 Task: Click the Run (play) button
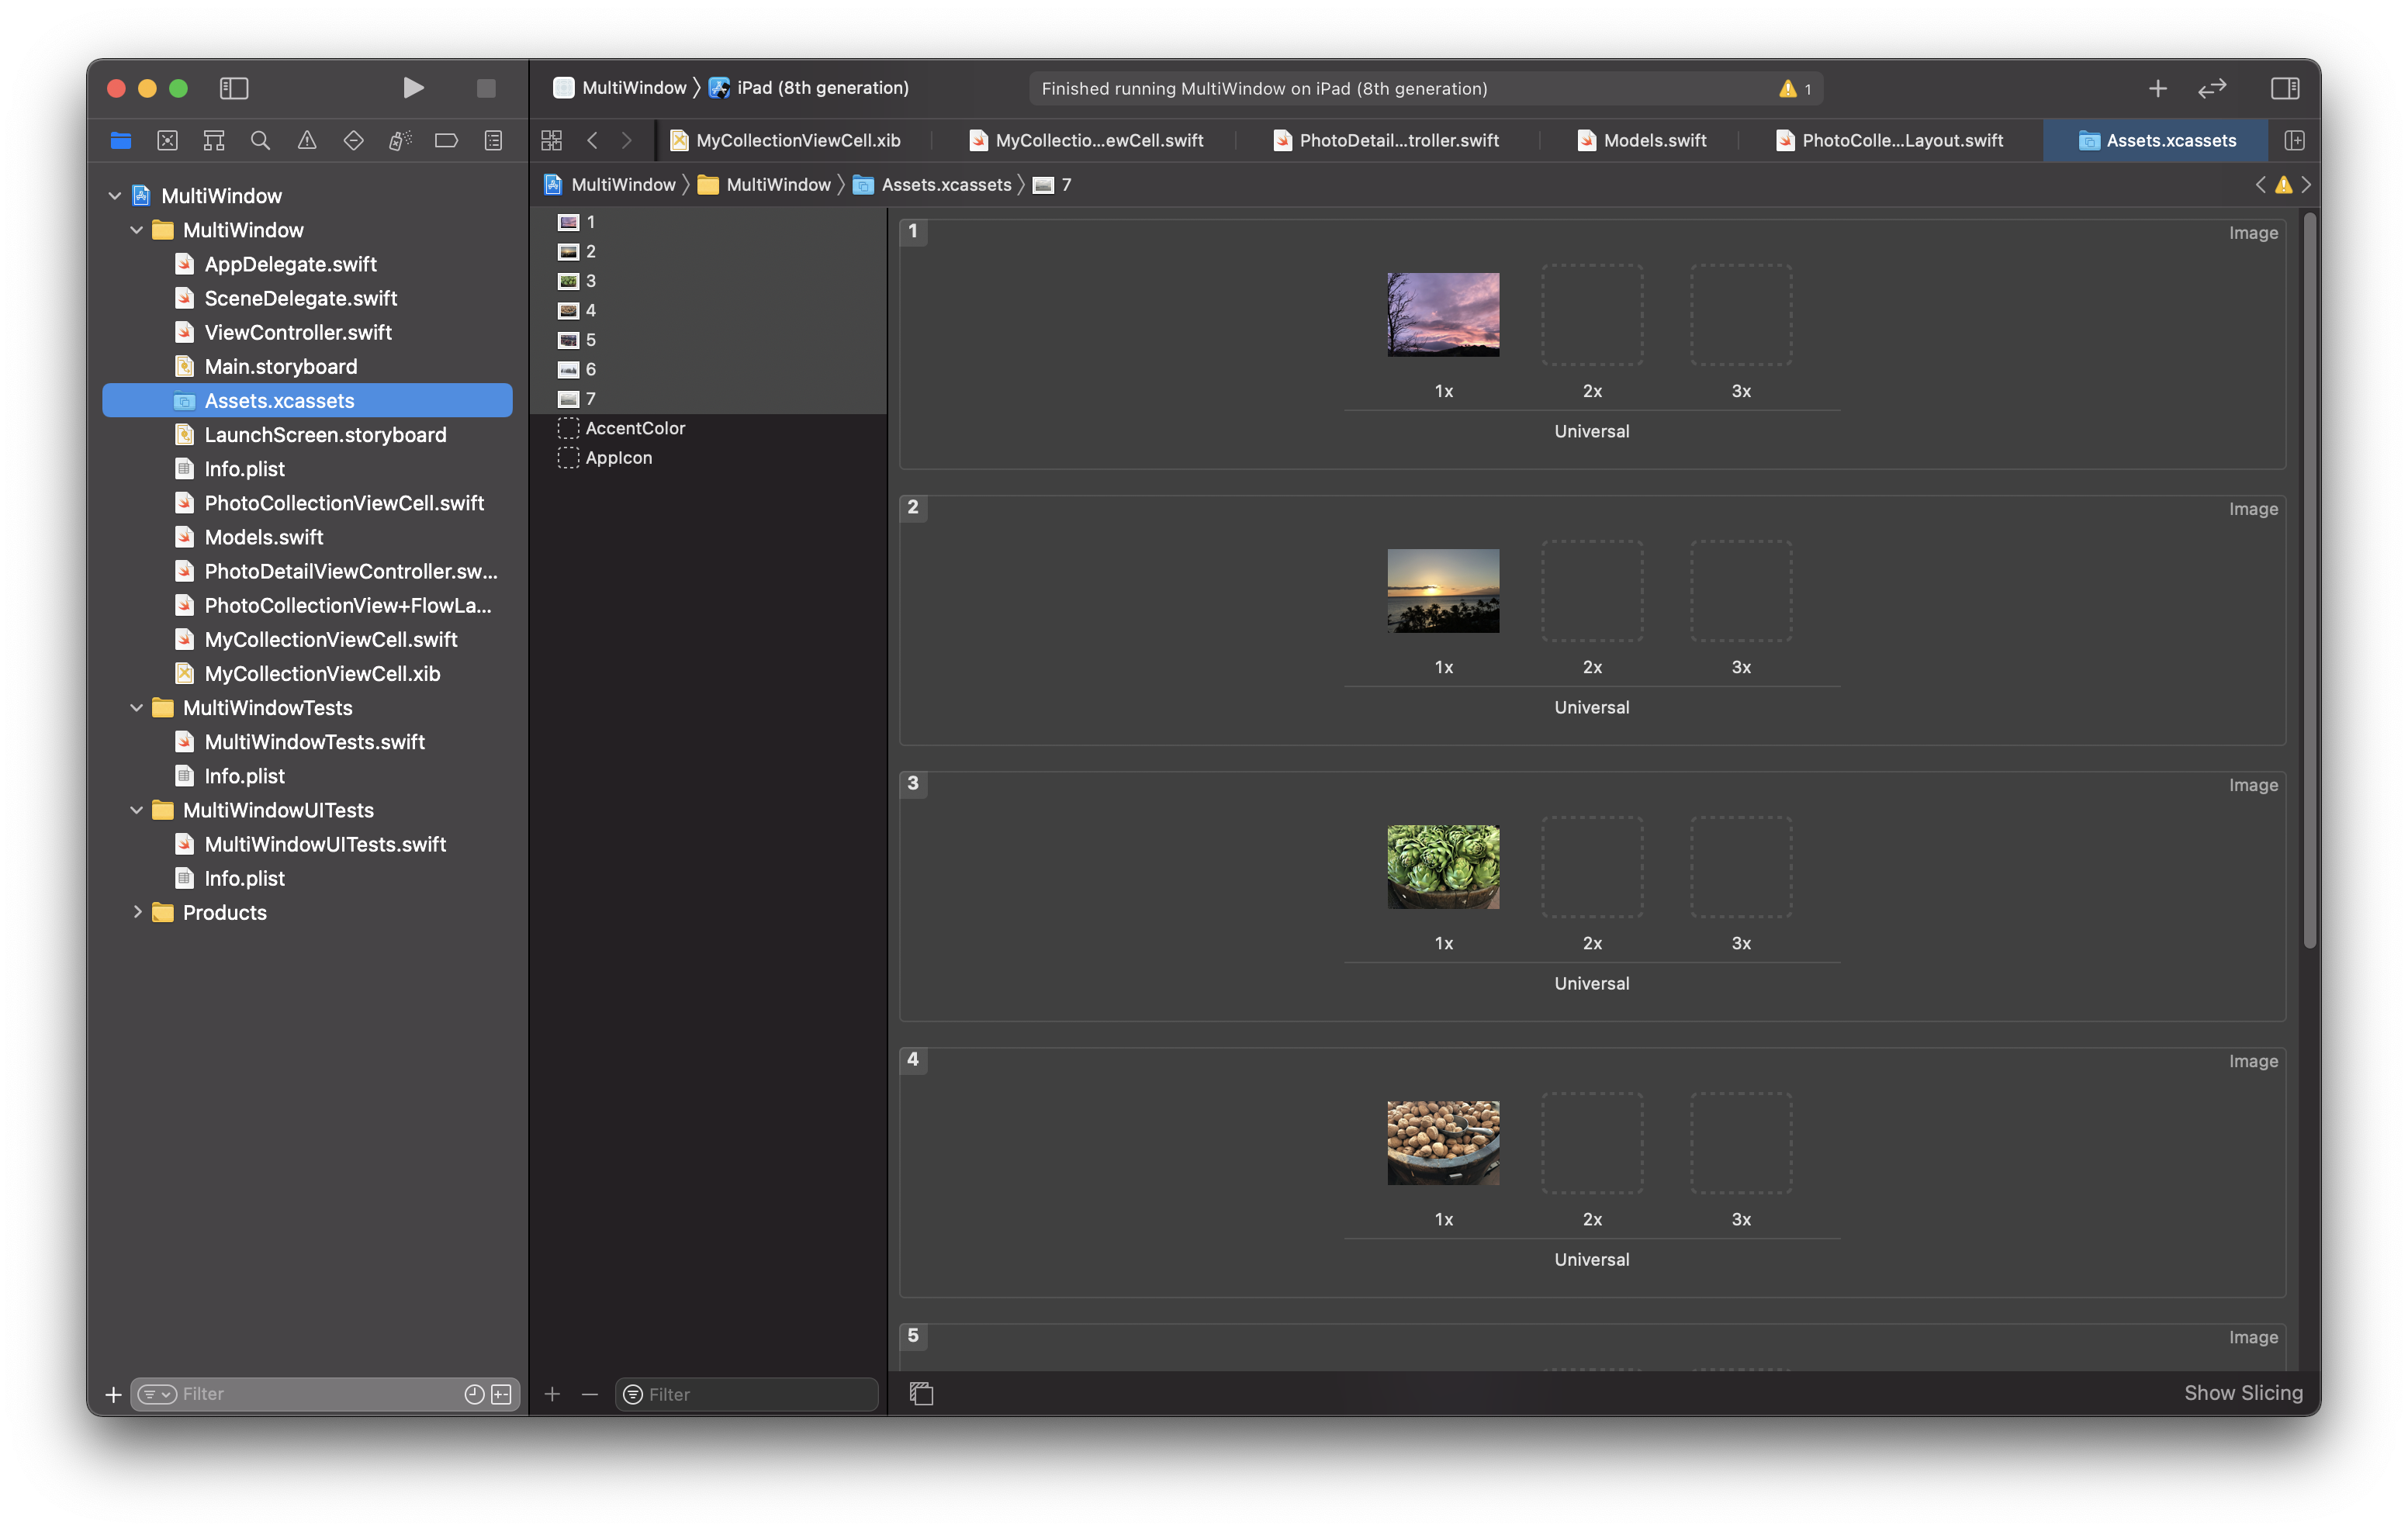point(413,88)
